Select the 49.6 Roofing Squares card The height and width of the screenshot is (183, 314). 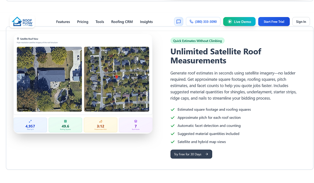pyautogui.click(x=65, y=125)
